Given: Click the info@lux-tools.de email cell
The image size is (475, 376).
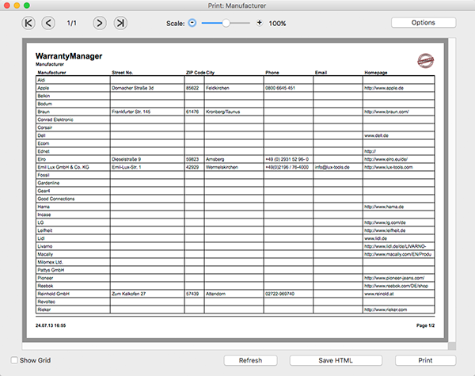Looking at the screenshot, I should click(338, 167).
